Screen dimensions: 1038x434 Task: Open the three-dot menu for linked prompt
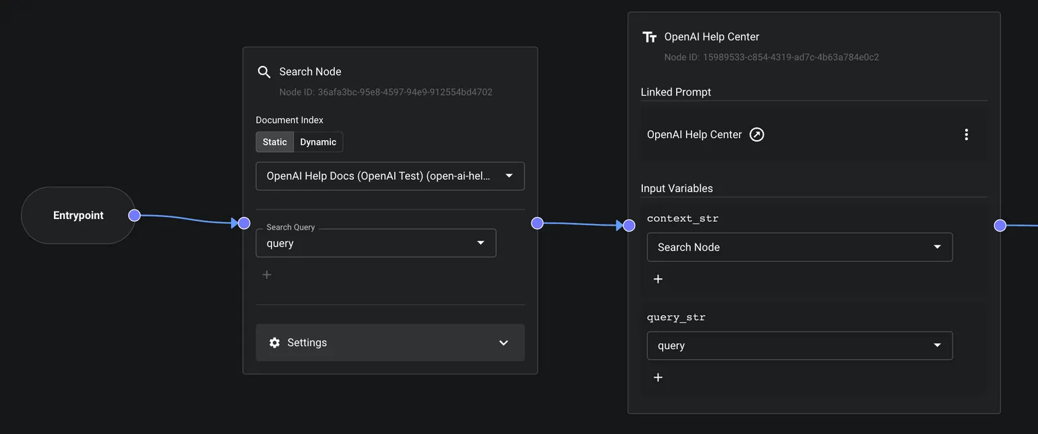[x=967, y=135]
